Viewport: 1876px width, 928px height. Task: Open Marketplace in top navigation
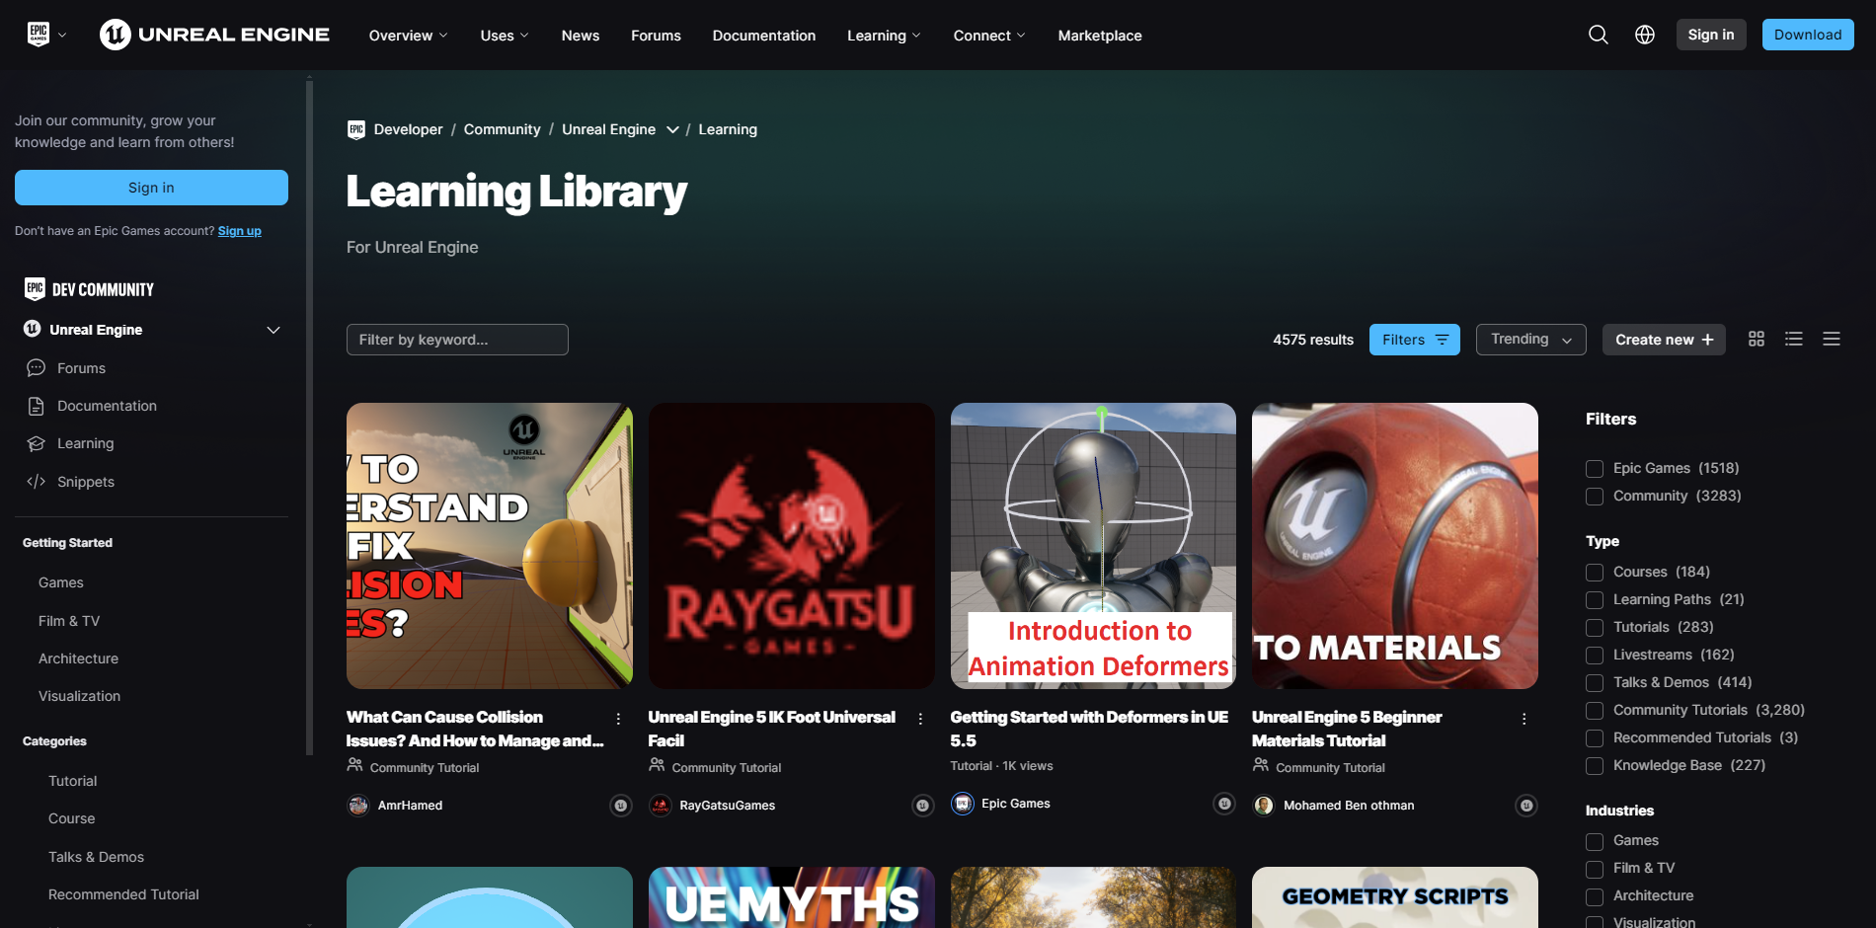1100,36
